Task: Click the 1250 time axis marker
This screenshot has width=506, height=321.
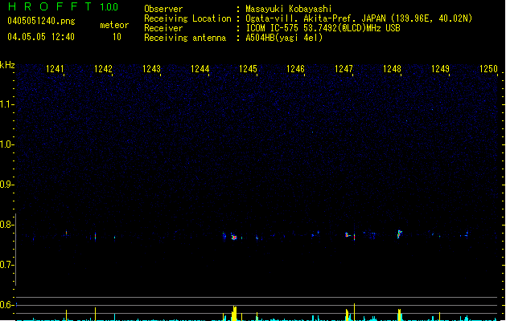Action: click(x=488, y=69)
